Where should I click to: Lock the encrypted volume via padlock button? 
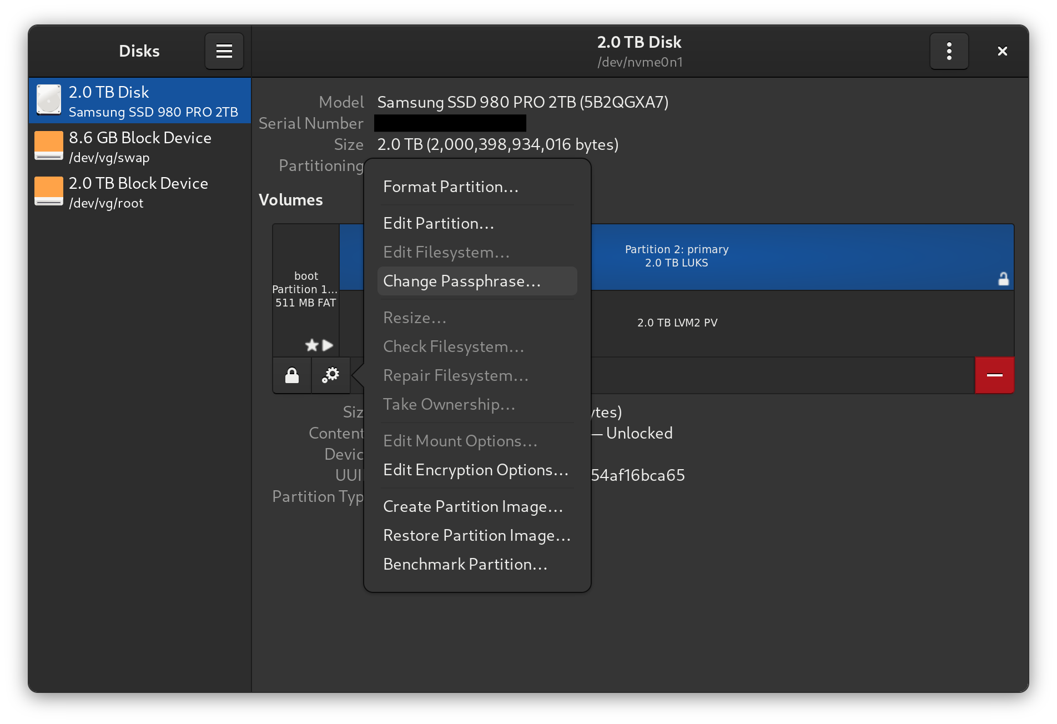291,375
